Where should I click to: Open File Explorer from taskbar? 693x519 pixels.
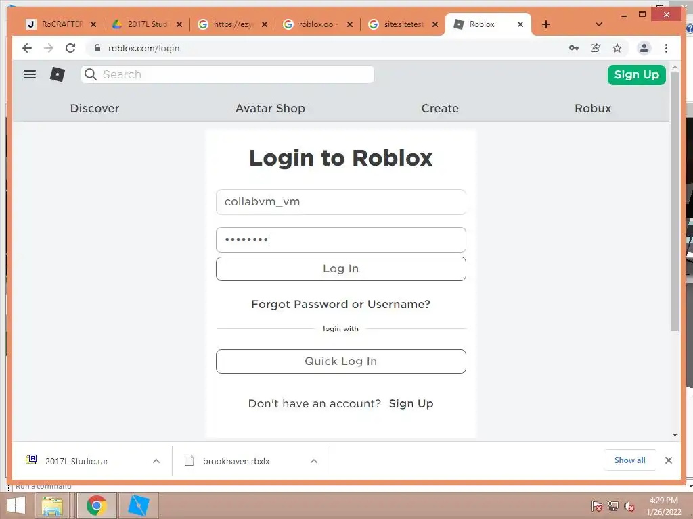click(x=52, y=505)
